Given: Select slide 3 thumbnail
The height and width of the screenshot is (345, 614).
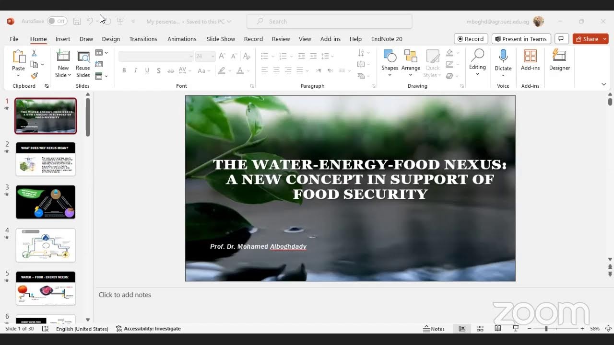Looking at the screenshot, I should coord(46,202).
